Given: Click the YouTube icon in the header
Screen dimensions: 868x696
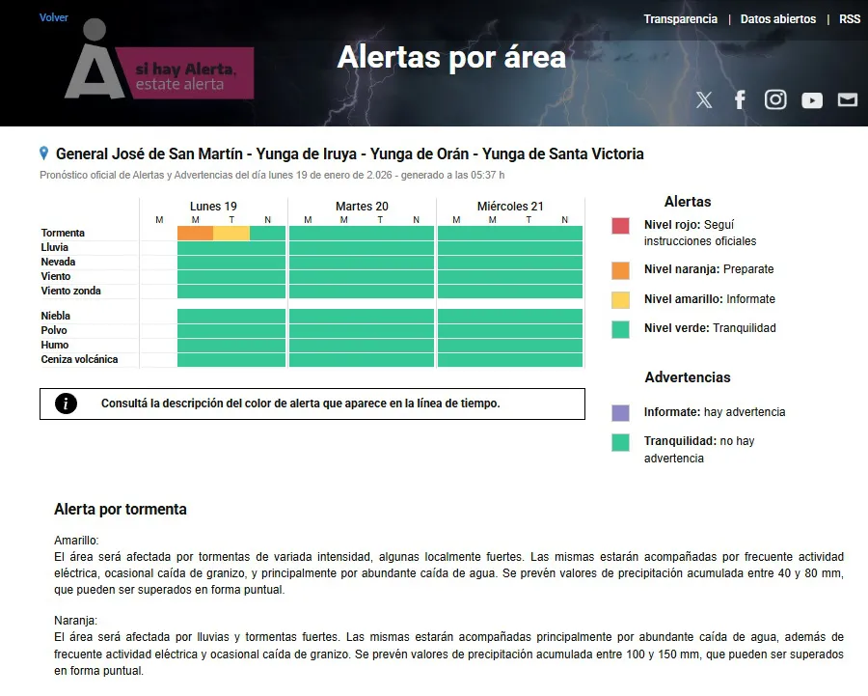Looking at the screenshot, I should coord(811,99).
